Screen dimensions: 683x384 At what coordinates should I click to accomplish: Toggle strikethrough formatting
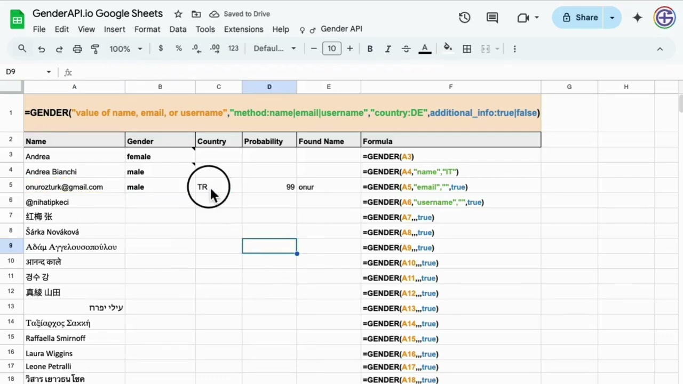[x=406, y=49]
